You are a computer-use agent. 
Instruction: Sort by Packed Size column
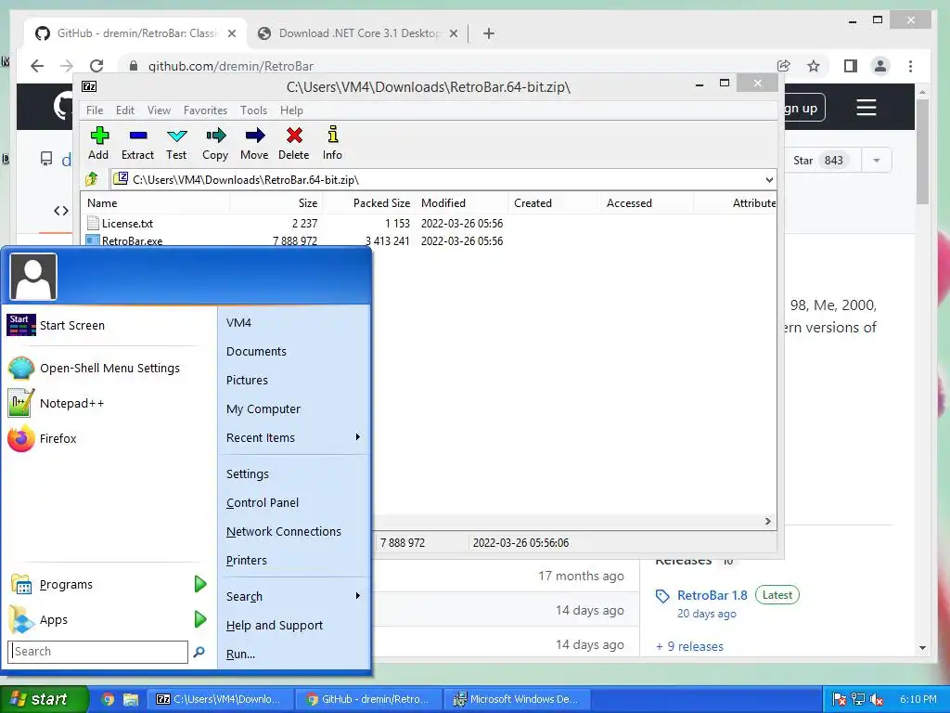[381, 203]
